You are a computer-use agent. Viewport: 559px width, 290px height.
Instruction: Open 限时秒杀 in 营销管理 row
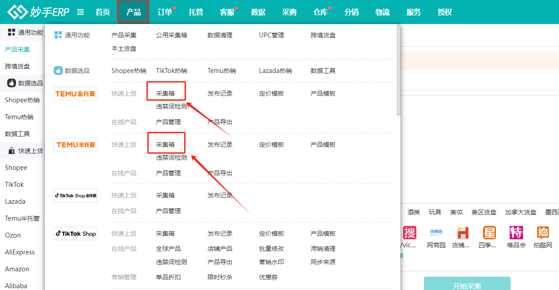point(220,277)
